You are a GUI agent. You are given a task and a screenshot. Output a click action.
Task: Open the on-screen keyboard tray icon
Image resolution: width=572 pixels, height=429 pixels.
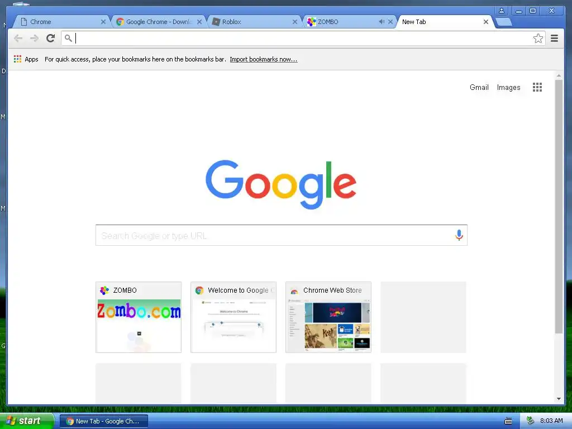point(508,421)
